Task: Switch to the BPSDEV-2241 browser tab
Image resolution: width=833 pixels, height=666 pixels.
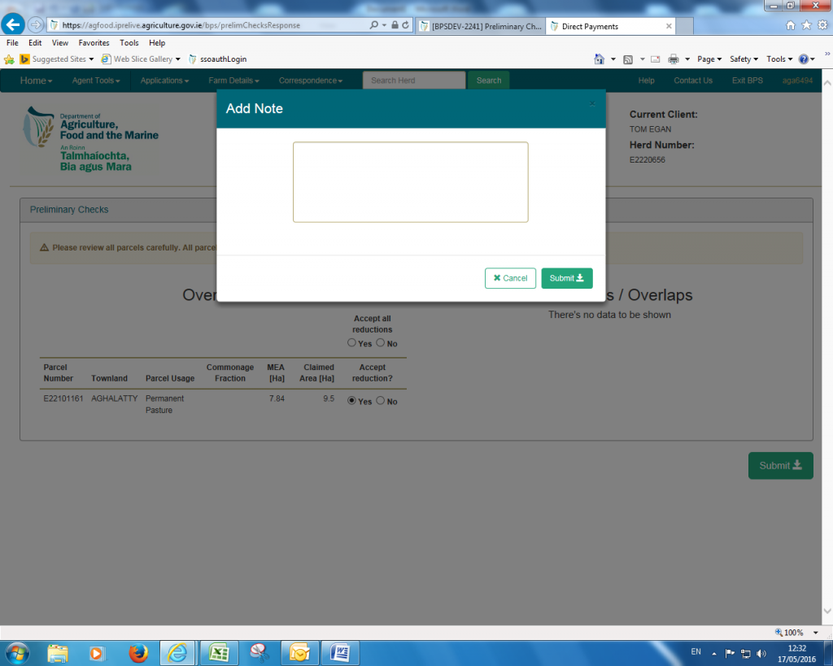Action: (x=480, y=26)
